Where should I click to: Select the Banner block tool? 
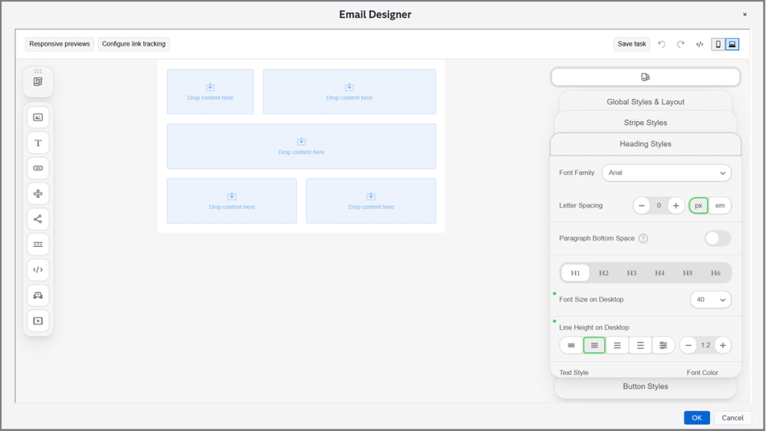[38, 295]
